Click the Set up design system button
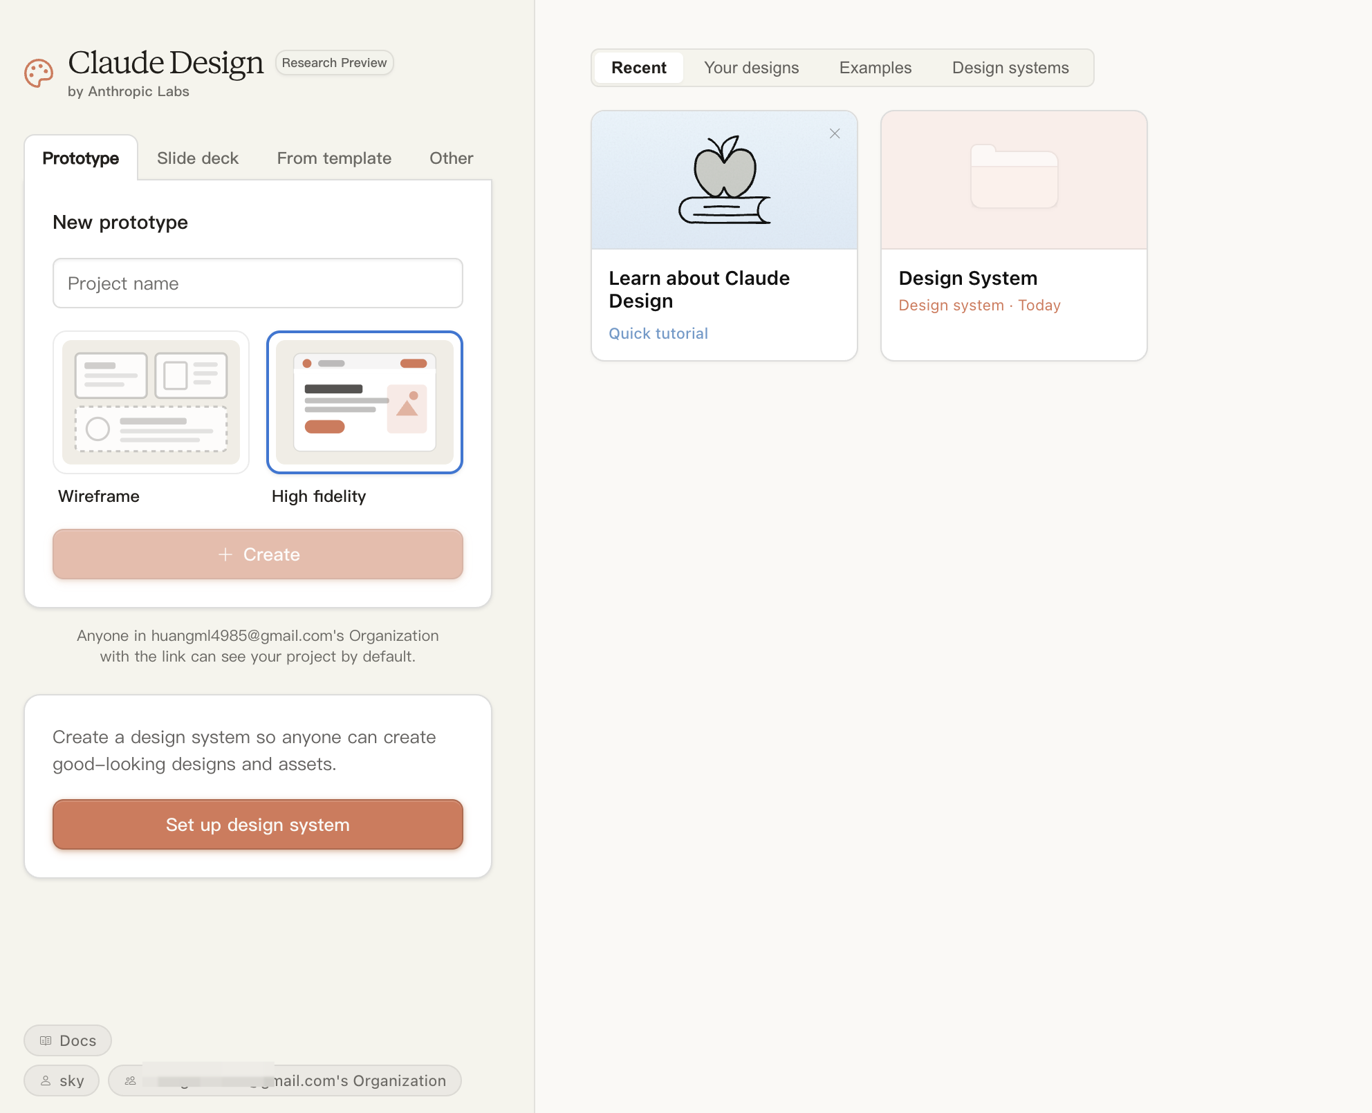The image size is (1372, 1113). point(257,825)
